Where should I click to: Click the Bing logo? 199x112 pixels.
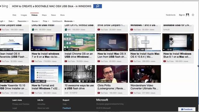coord(4,6)
